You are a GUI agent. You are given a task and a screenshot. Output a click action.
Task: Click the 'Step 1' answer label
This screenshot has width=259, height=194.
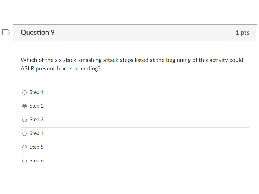coord(36,92)
